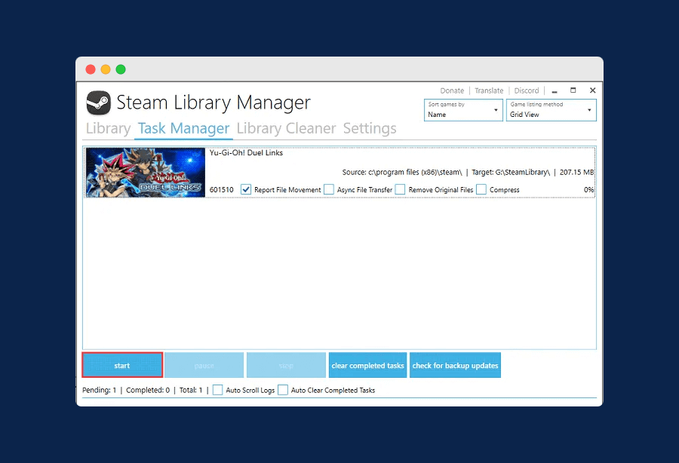Image resolution: width=679 pixels, height=463 pixels.
Task: Go to the Library Cleaner tab
Action: tap(286, 128)
